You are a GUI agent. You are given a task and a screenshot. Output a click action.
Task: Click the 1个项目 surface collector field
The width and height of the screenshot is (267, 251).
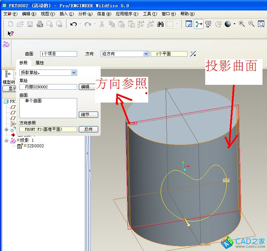pyautogui.click(x=59, y=54)
